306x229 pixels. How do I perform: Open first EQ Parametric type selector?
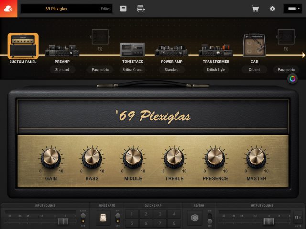point(100,70)
